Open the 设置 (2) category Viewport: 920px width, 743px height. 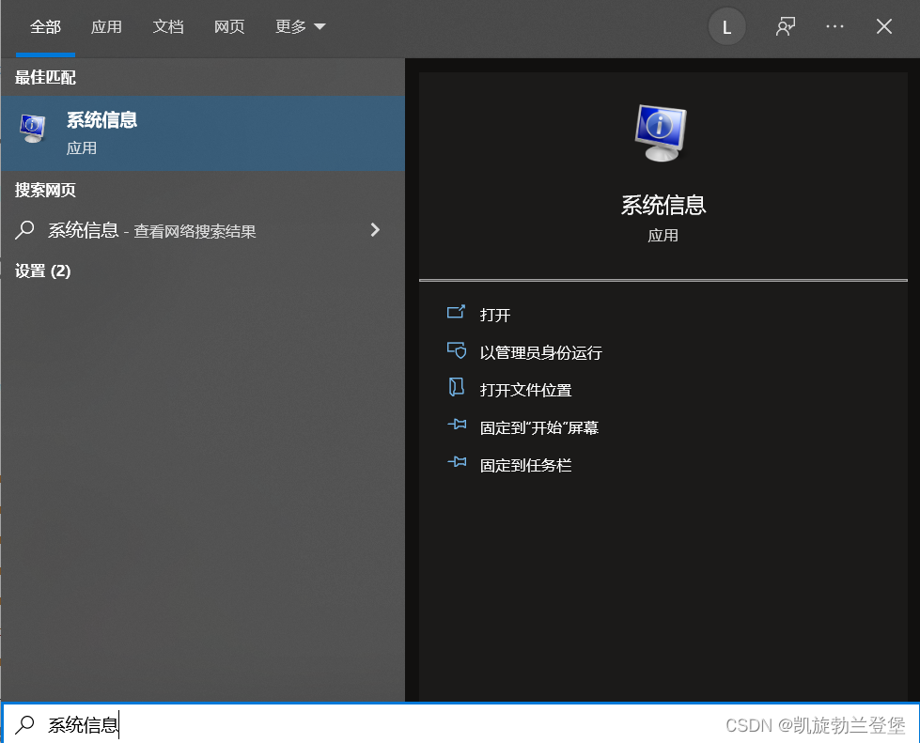click(x=43, y=271)
